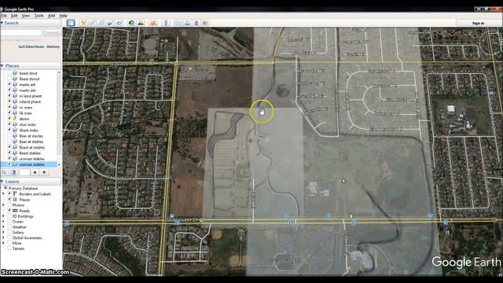This screenshot has height=283, width=503.
Task: Click Places list scrollbar up arrow
Action: (59, 72)
